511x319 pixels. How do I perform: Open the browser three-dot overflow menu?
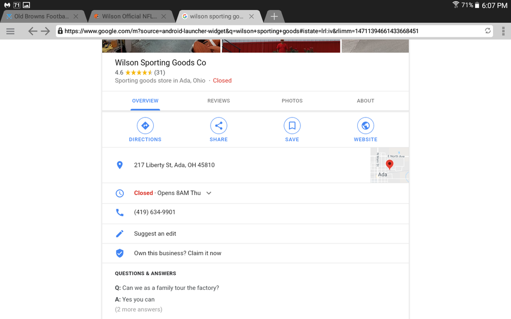coord(503,31)
